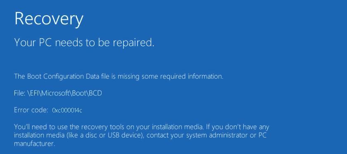Click the "required information" phrase

point(192,77)
